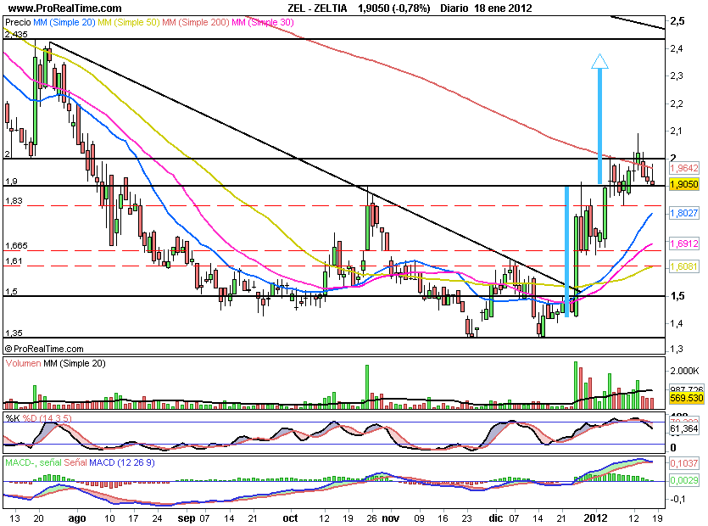The width and height of the screenshot is (708, 526).
Task: Open the www.ProRealTime.com link at top
Action: pos(59,7)
